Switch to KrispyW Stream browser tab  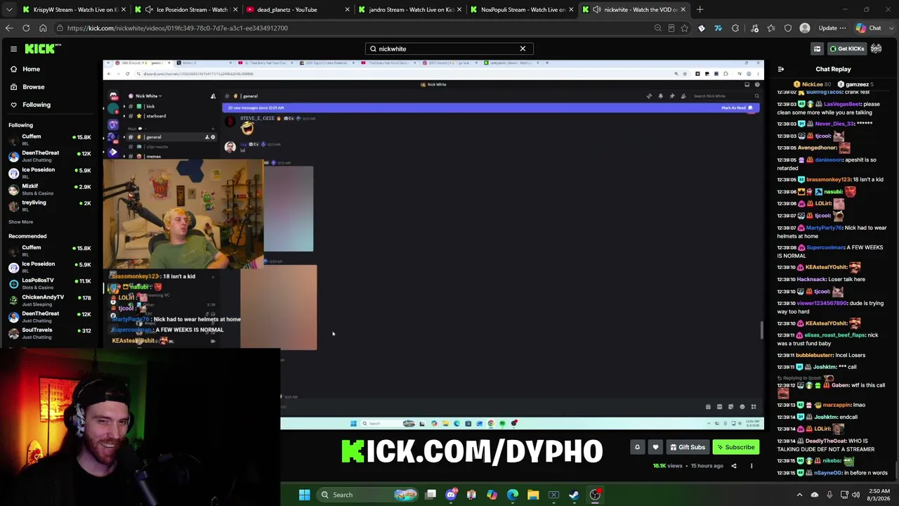click(72, 10)
